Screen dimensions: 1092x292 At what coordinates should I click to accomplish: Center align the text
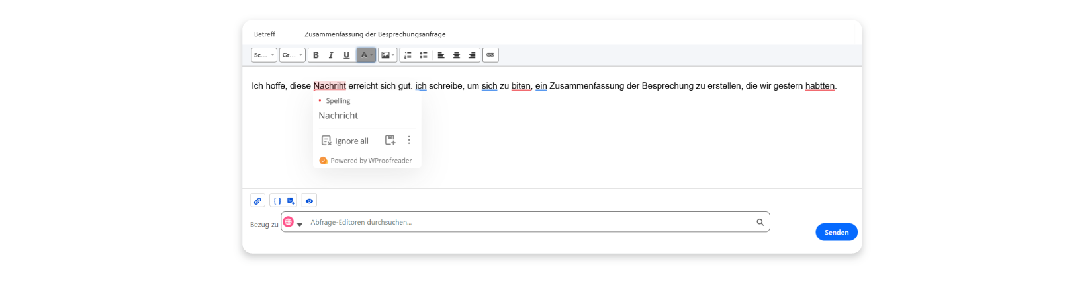(x=456, y=55)
